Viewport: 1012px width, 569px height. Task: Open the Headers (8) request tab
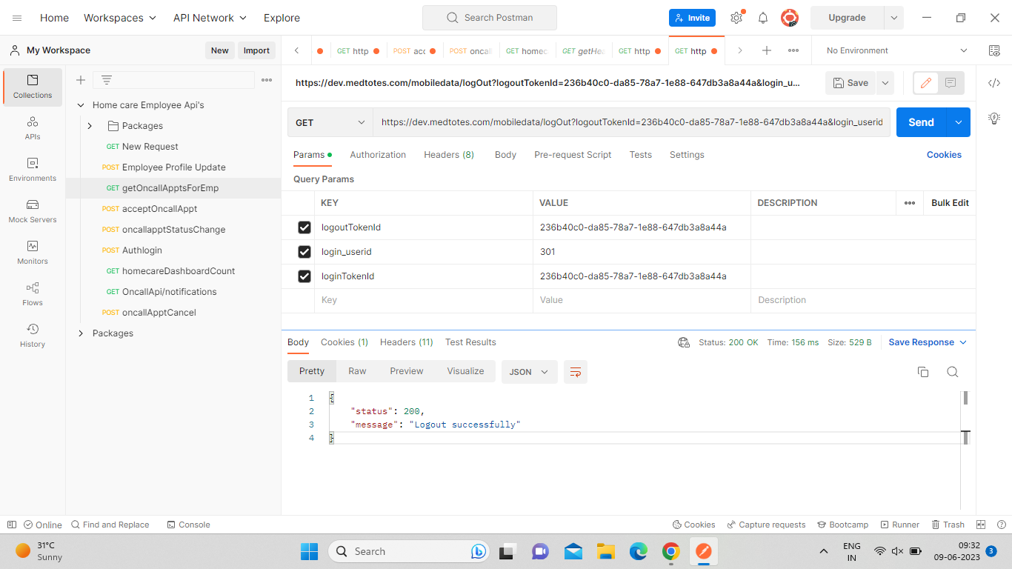[x=449, y=155]
